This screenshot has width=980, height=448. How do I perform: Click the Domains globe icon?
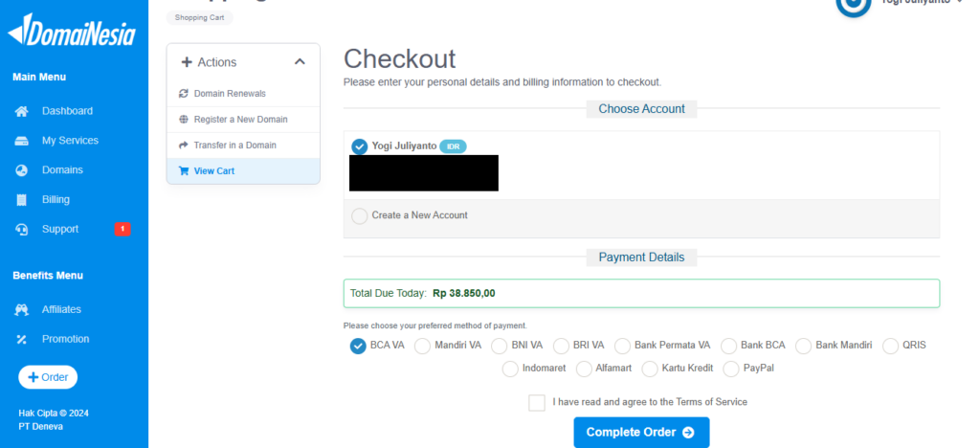pyautogui.click(x=21, y=170)
